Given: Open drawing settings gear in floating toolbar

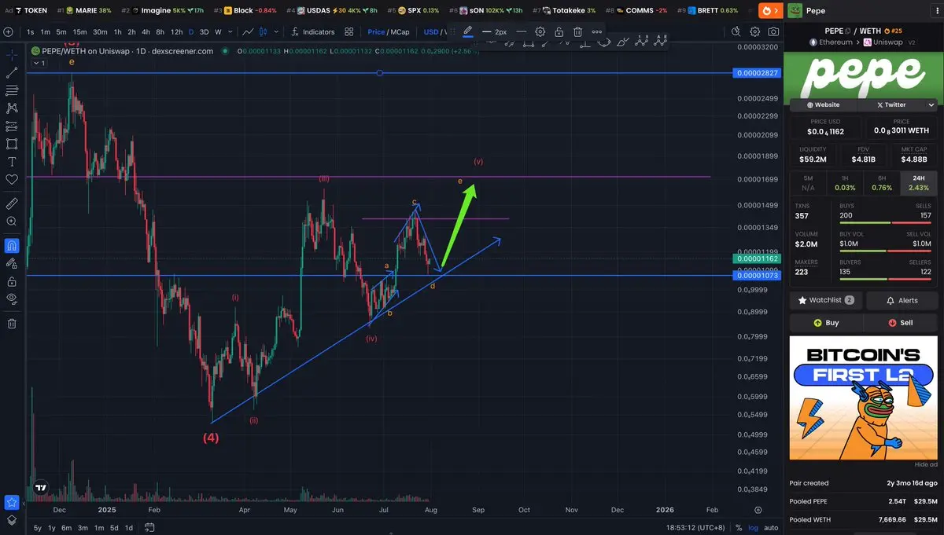Looking at the screenshot, I should point(540,32).
